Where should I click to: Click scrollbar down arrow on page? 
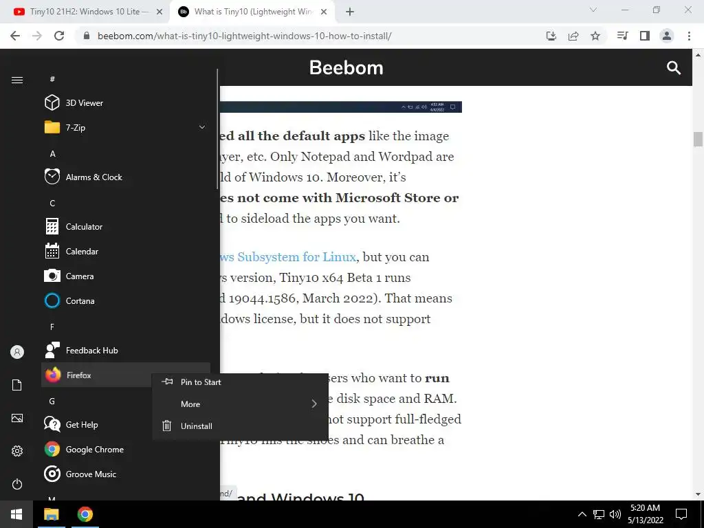698,494
